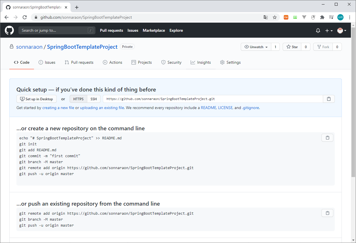Open the Chrome extensions puzzle icon
The image size is (356, 243).
point(322,17)
